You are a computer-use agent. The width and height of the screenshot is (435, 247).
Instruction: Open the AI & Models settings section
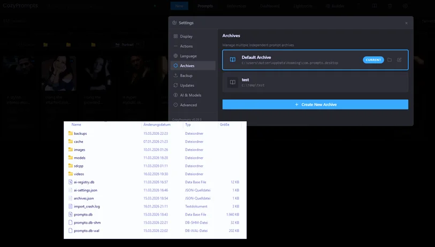click(x=193, y=95)
